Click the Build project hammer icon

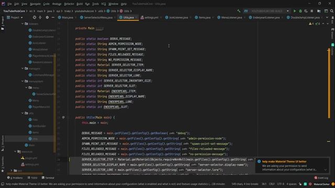(x=239, y=11)
